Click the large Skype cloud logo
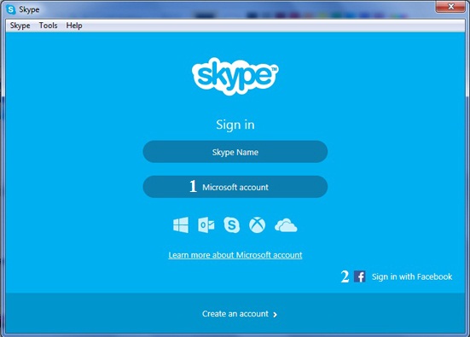The image size is (470, 337). [235, 76]
